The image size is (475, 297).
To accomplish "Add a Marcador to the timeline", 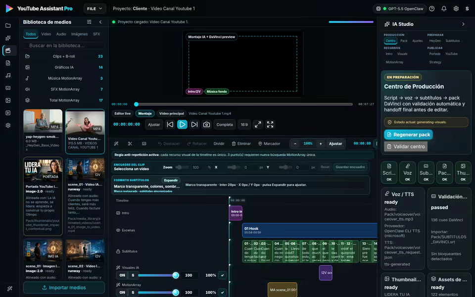I will (x=269, y=144).
